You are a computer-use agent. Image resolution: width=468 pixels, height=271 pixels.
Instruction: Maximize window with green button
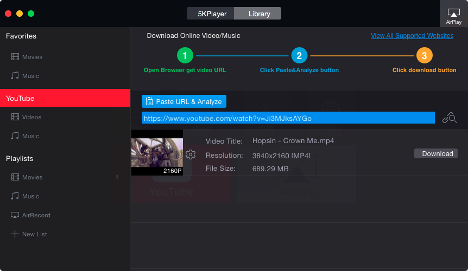tap(31, 14)
